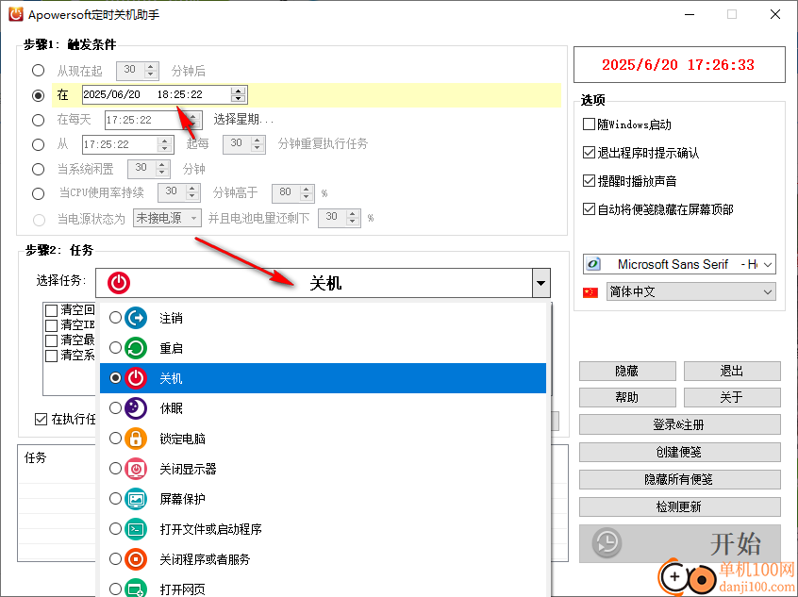This screenshot has height=597, width=798.
Task: Click the 隐藏 button
Action: (x=627, y=371)
